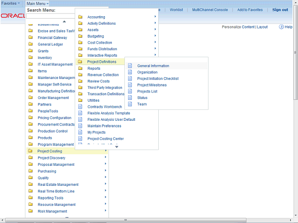The height and width of the screenshot is (223, 298).
Task: Click the down arrow under Project Costing submenu
Action: pyautogui.click(x=117, y=147)
